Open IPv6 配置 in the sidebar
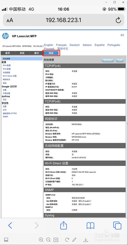This screenshot has width=128, height=245. coord(7,69)
